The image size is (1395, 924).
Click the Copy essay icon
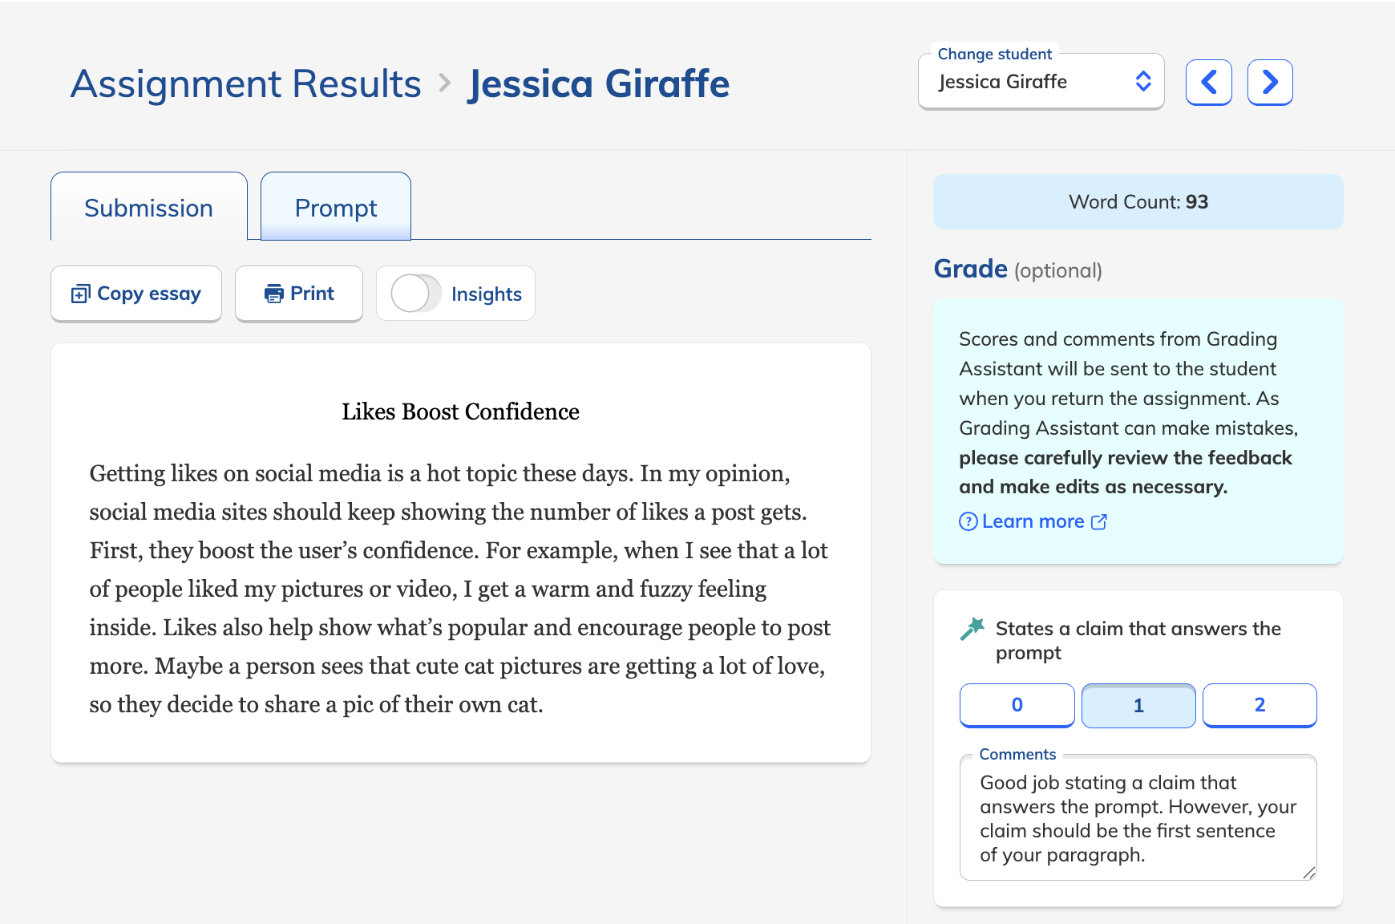[x=79, y=294]
